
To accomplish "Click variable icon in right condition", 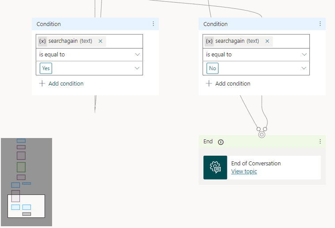I will tap(209, 41).
